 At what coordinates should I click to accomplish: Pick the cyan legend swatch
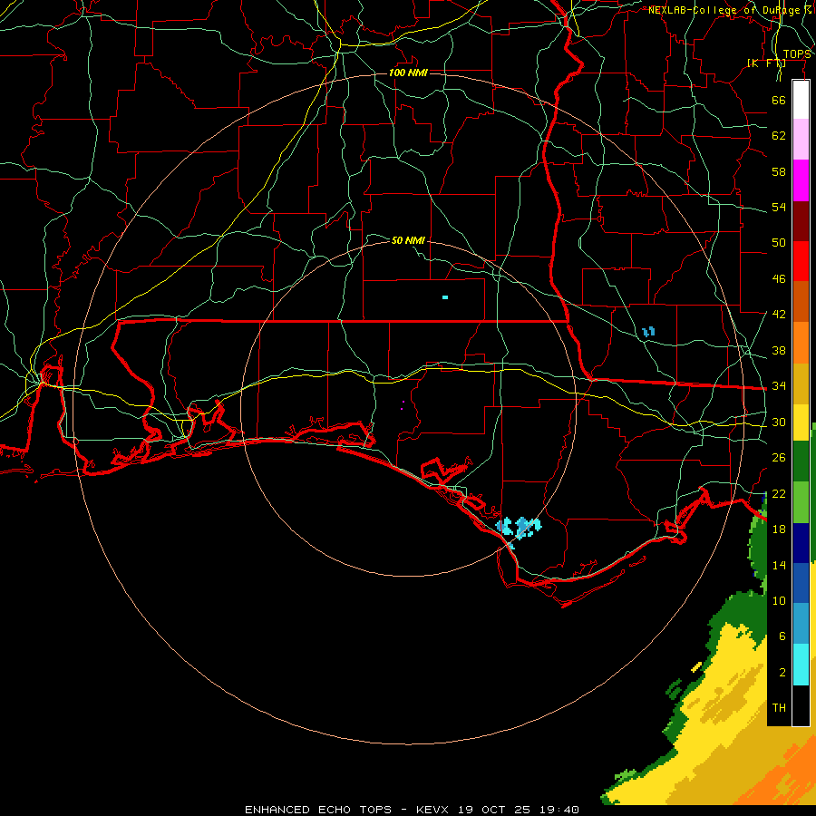[801, 665]
